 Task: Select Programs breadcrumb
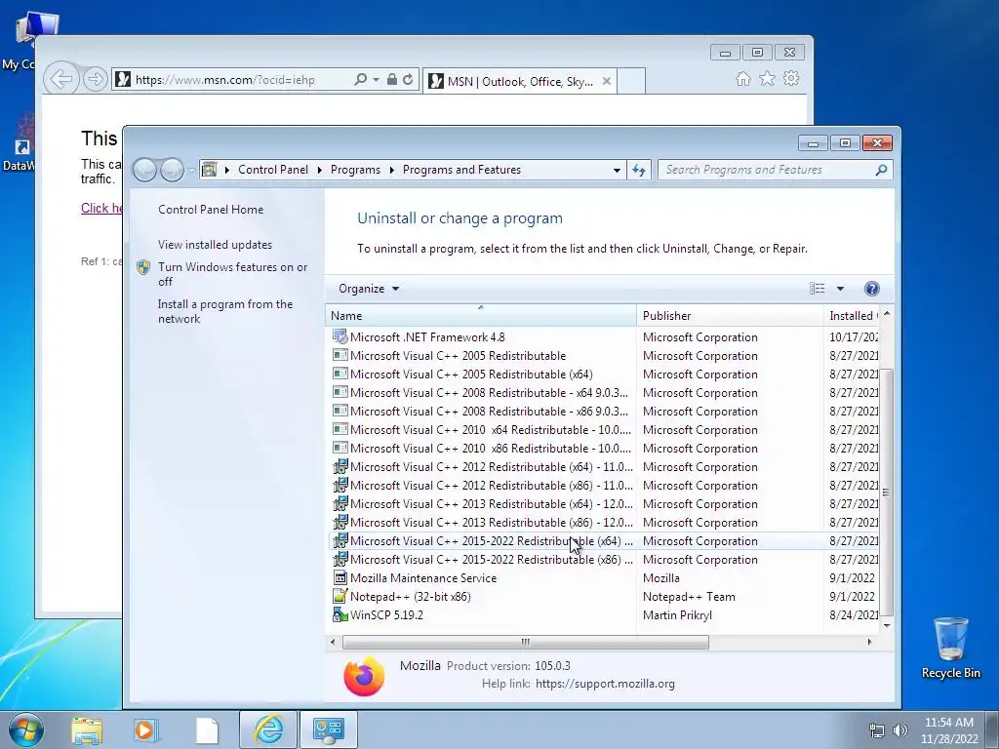(x=355, y=170)
